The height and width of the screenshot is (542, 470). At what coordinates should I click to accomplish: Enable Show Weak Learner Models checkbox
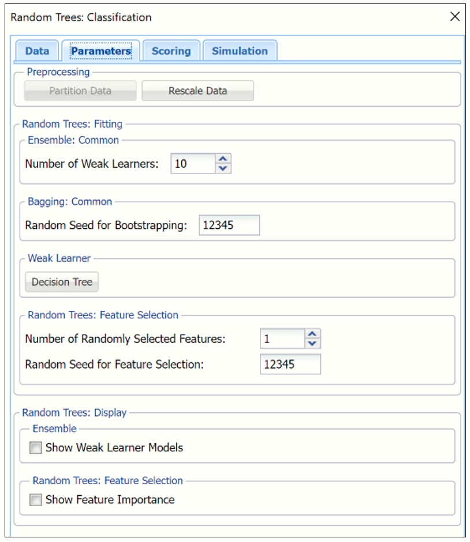(36, 448)
